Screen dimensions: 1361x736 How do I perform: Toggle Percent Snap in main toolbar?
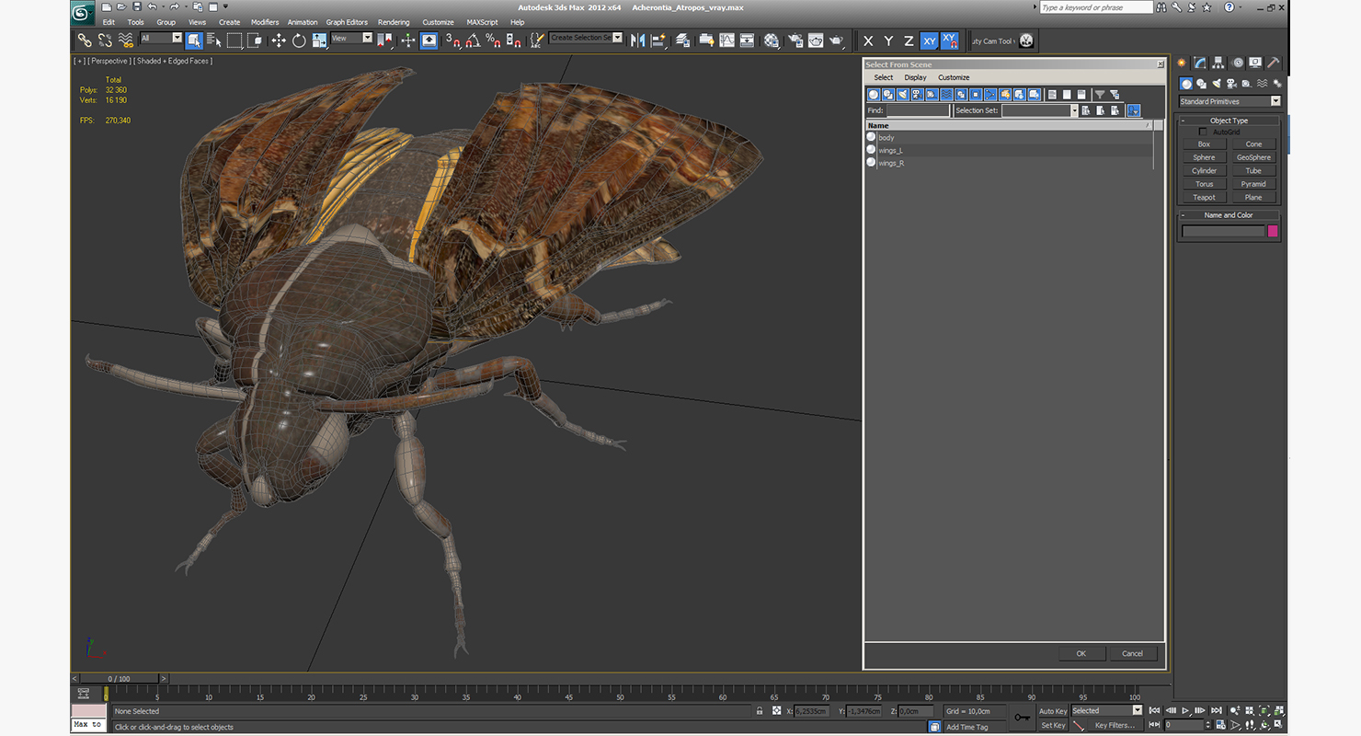pyautogui.click(x=492, y=40)
